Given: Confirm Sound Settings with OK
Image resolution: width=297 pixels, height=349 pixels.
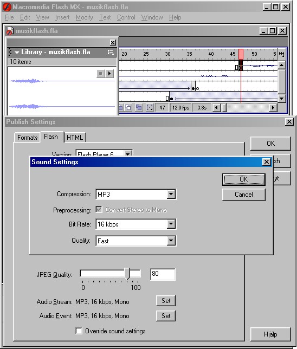Looking at the screenshot, I should tap(243, 179).
